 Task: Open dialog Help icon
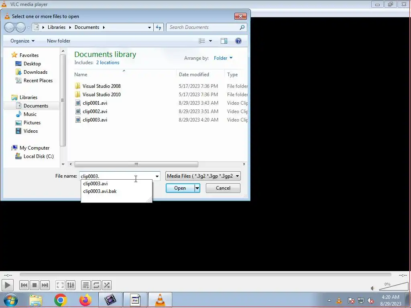tap(238, 41)
